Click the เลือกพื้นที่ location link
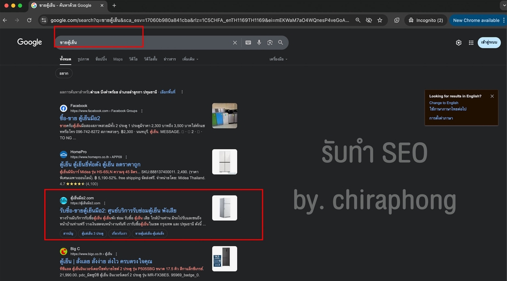The width and height of the screenshot is (507, 281). click(x=168, y=92)
